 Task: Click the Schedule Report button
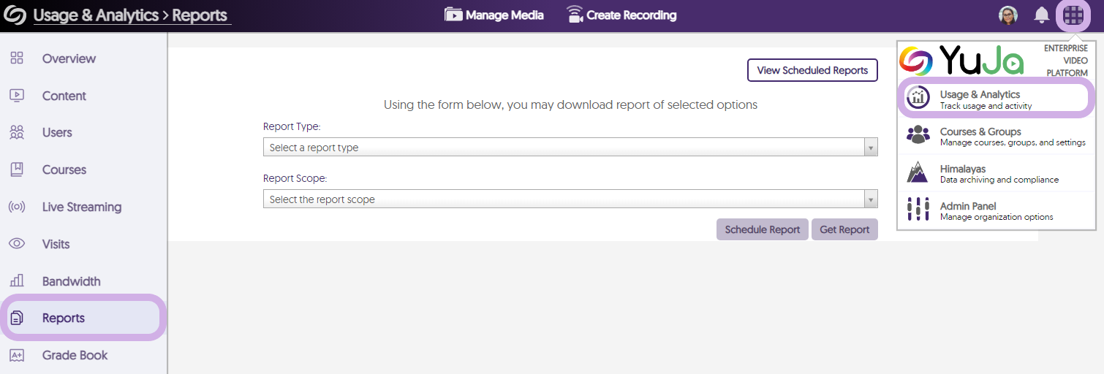762,229
